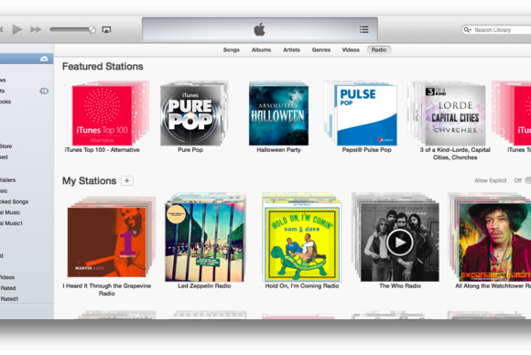This screenshot has height=355, width=531.
Task: Click the Pure Pop label text
Action: [x=190, y=149]
